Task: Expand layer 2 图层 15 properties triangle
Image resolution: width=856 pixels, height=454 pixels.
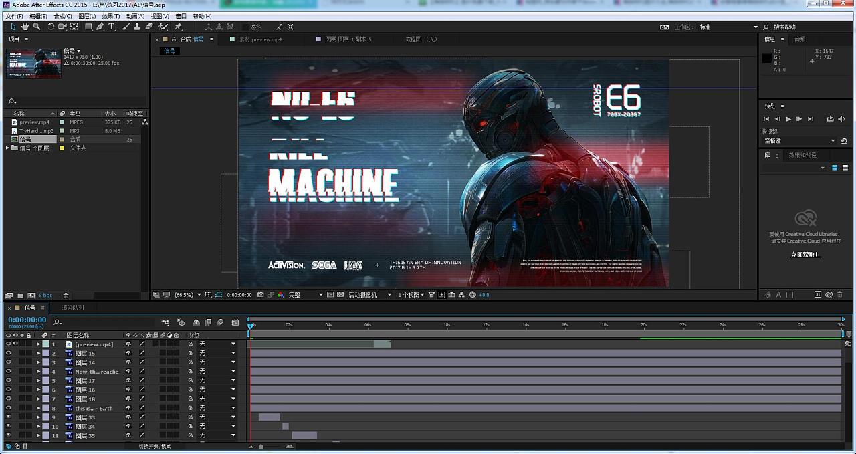Action: click(x=39, y=353)
